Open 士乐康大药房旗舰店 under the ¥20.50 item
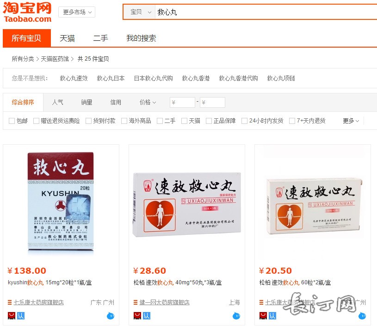This screenshot has width=377, height=331. point(290,302)
